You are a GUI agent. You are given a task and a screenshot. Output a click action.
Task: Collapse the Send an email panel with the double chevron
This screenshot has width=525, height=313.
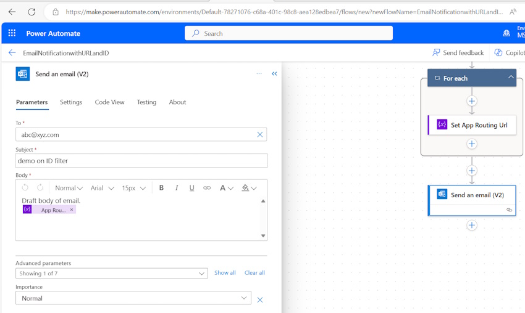274,74
